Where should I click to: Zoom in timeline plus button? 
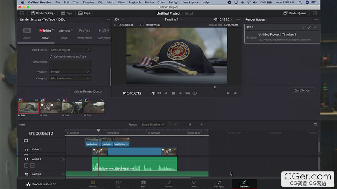[201, 124]
